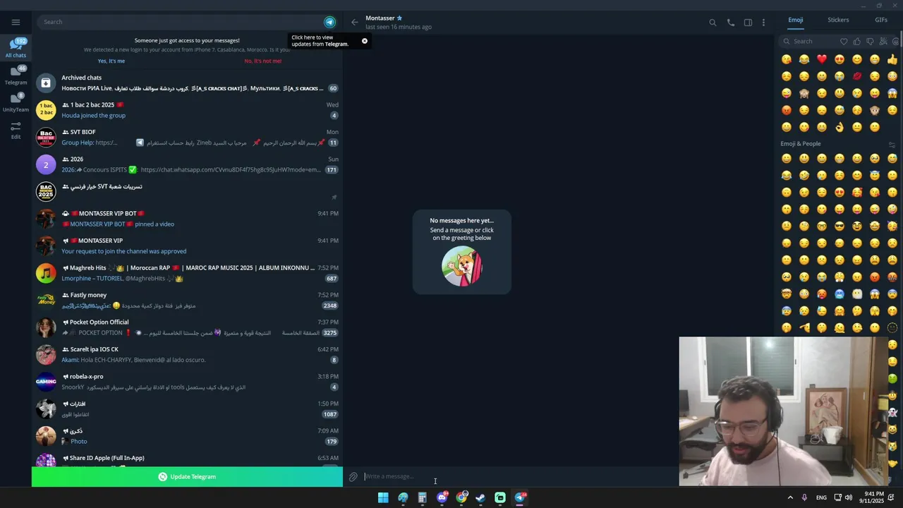The width and height of the screenshot is (903, 508).
Task: Switch to the Emoji tab
Action: (x=796, y=20)
